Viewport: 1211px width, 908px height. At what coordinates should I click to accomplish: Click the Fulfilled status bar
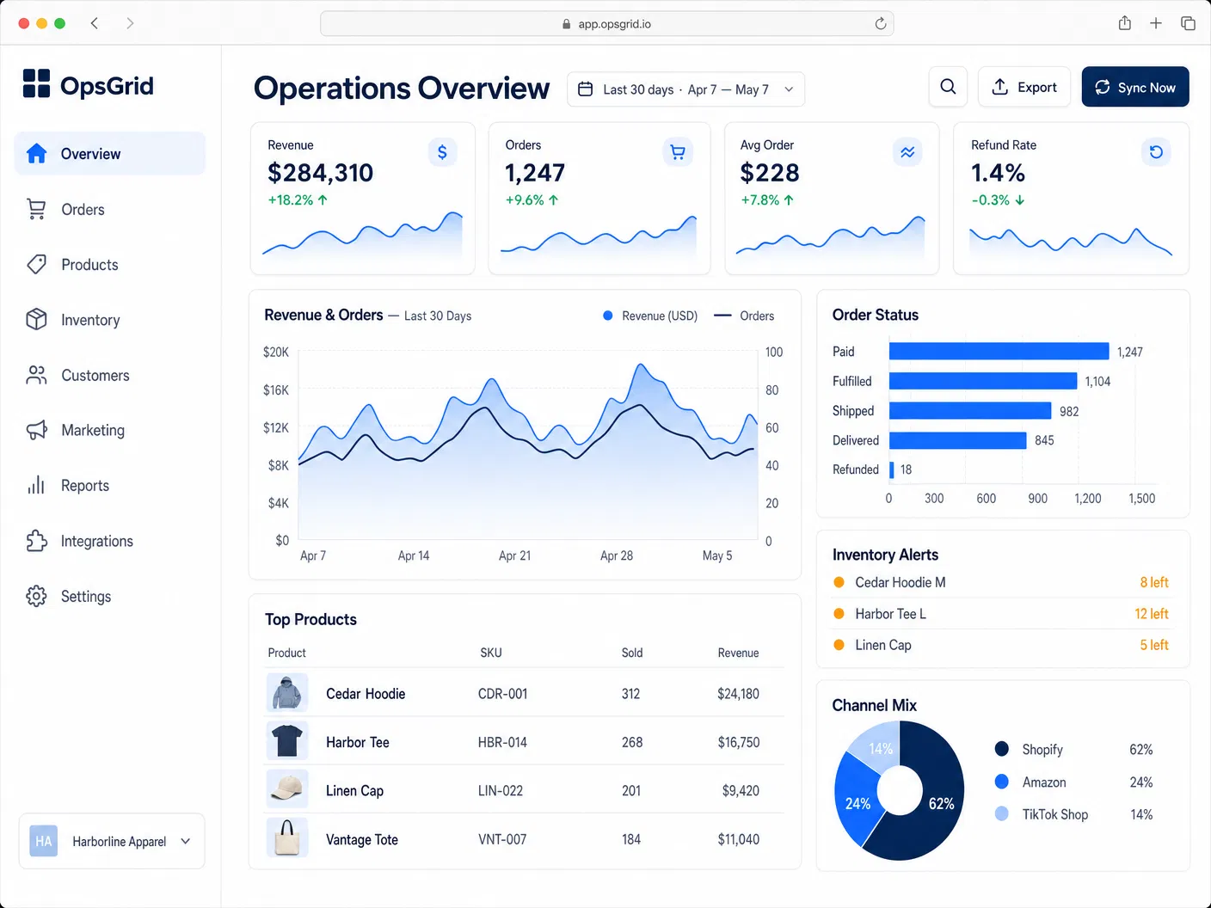(x=983, y=381)
